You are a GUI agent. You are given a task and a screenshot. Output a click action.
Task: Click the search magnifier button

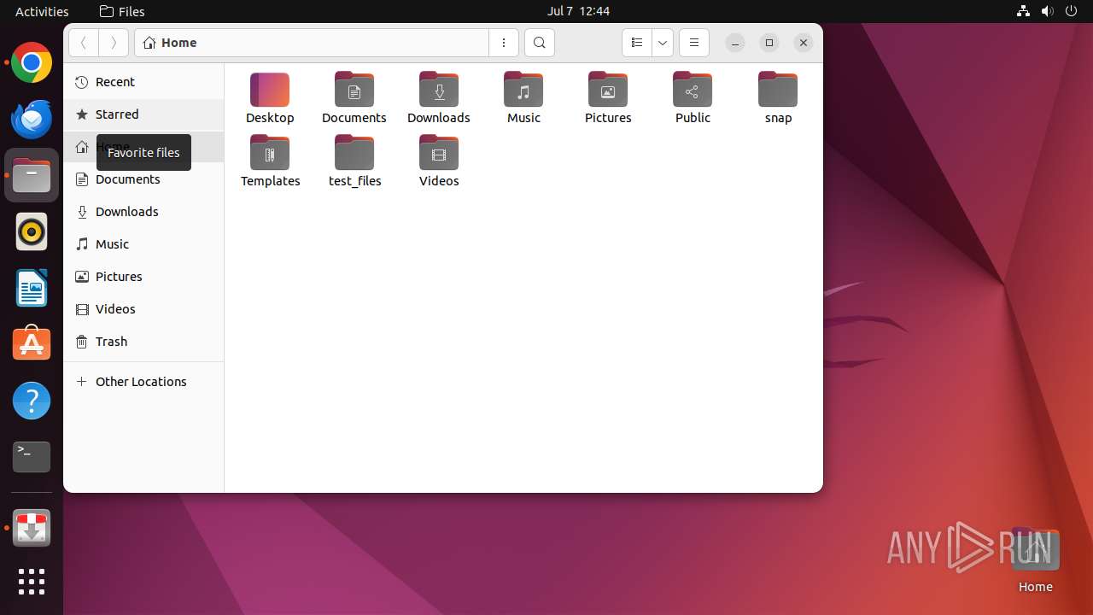coord(540,43)
